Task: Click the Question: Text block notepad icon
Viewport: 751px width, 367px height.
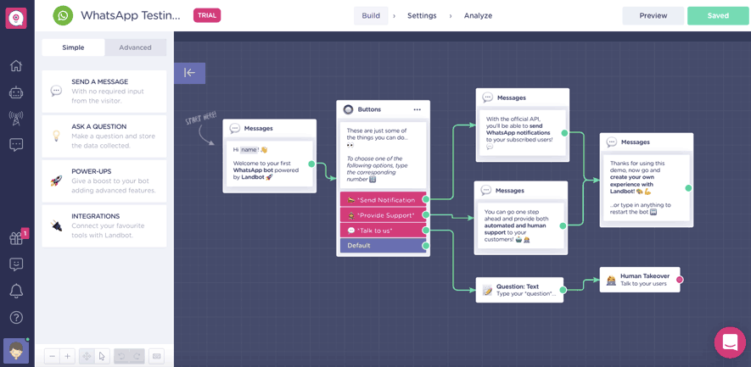Action: click(x=487, y=290)
